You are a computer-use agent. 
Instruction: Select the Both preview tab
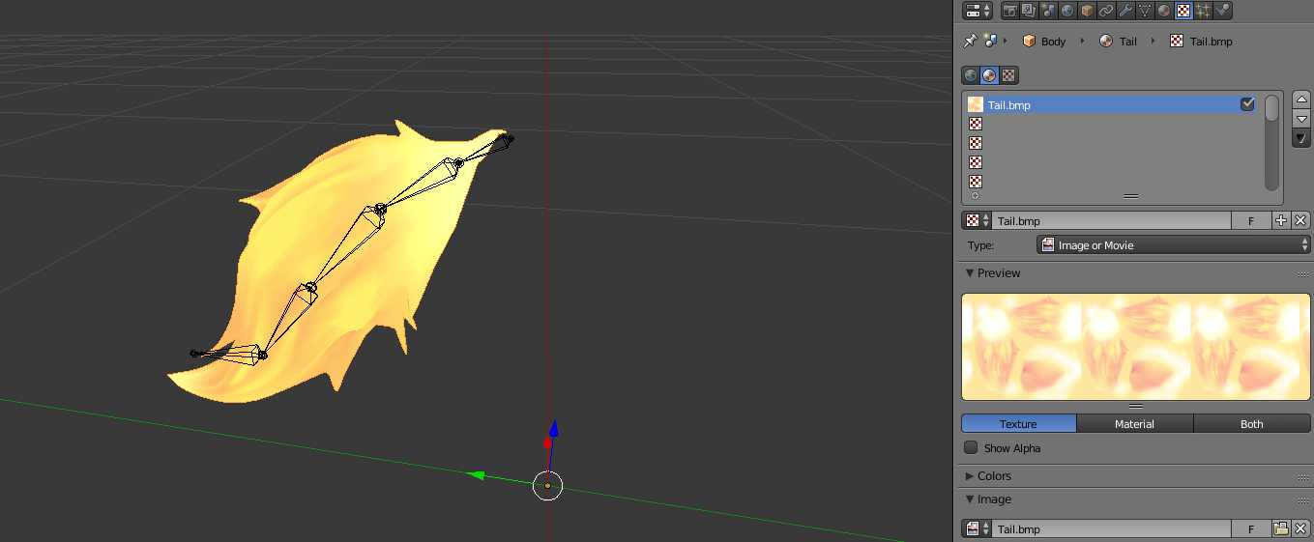(1251, 424)
